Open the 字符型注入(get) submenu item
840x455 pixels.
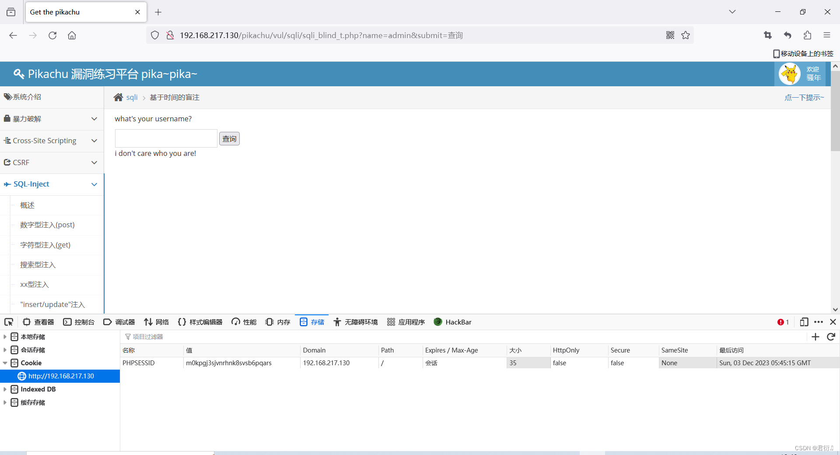[x=45, y=245]
